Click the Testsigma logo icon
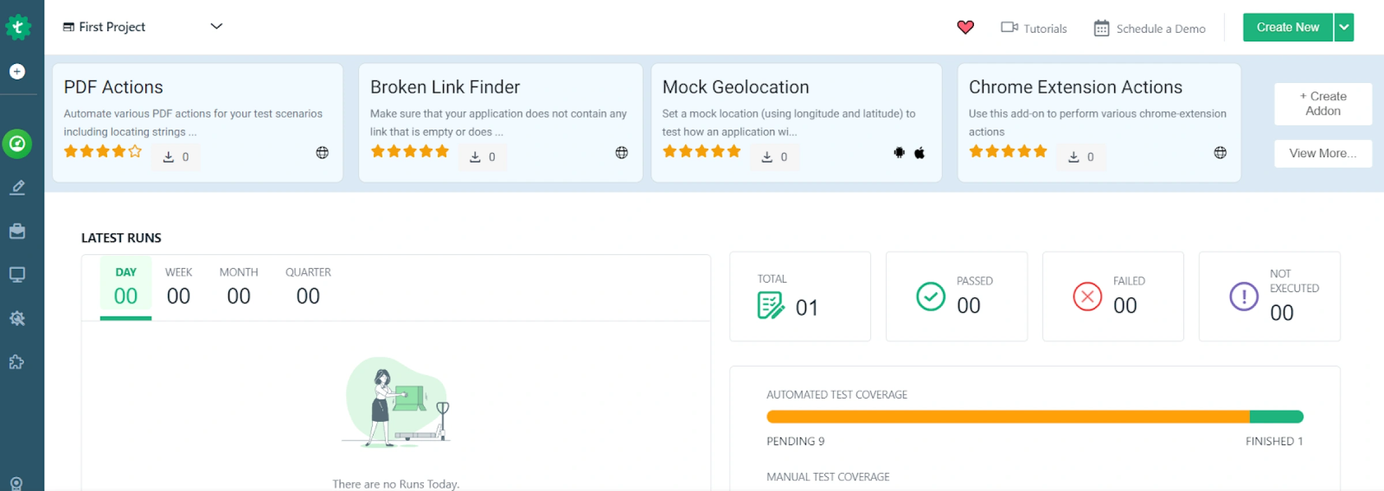The image size is (1384, 491). pyautogui.click(x=18, y=27)
